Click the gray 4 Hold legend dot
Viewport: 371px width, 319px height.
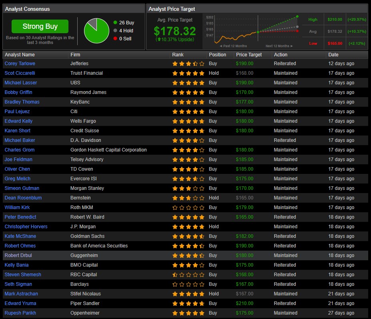[115, 30]
